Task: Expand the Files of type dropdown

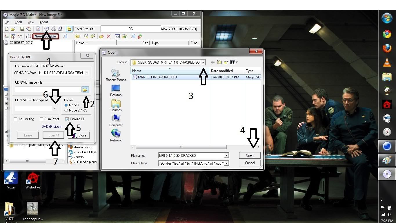Action: pyautogui.click(x=226, y=163)
